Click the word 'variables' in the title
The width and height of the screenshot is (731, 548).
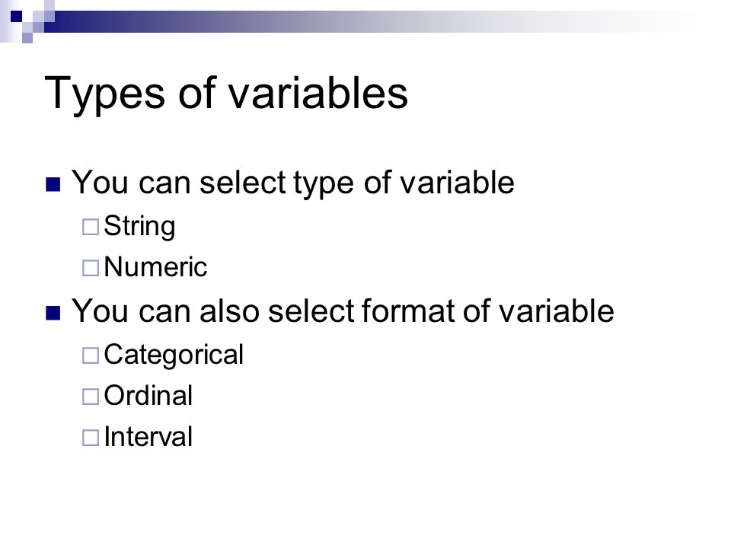click(x=318, y=93)
